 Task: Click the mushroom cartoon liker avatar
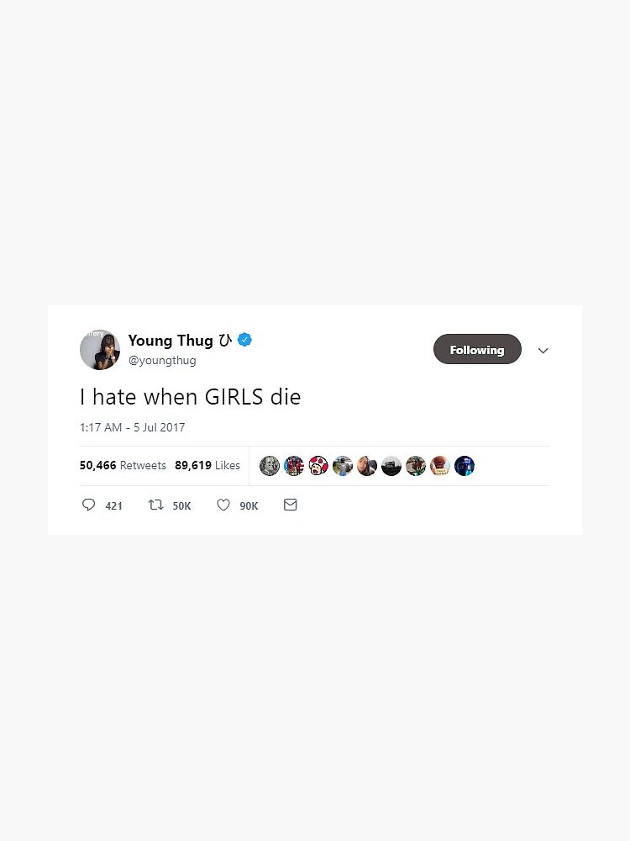(318, 466)
